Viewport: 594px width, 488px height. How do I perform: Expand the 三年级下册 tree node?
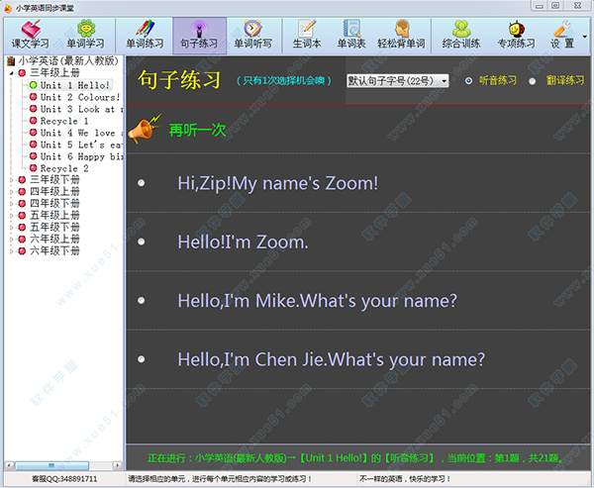point(11,180)
